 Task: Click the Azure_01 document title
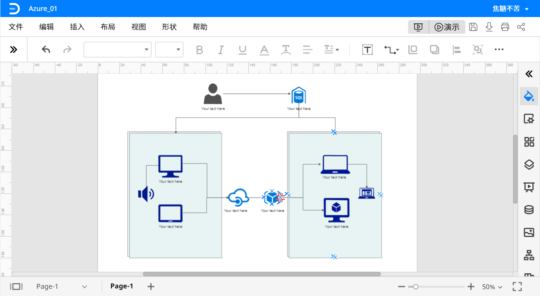[x=43, y=8]
